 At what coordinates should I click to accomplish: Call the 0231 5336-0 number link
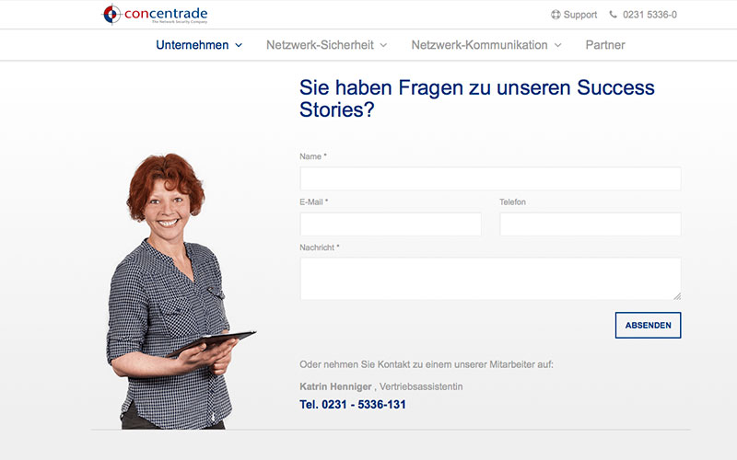pyautogui.click(x=649, y=15)
